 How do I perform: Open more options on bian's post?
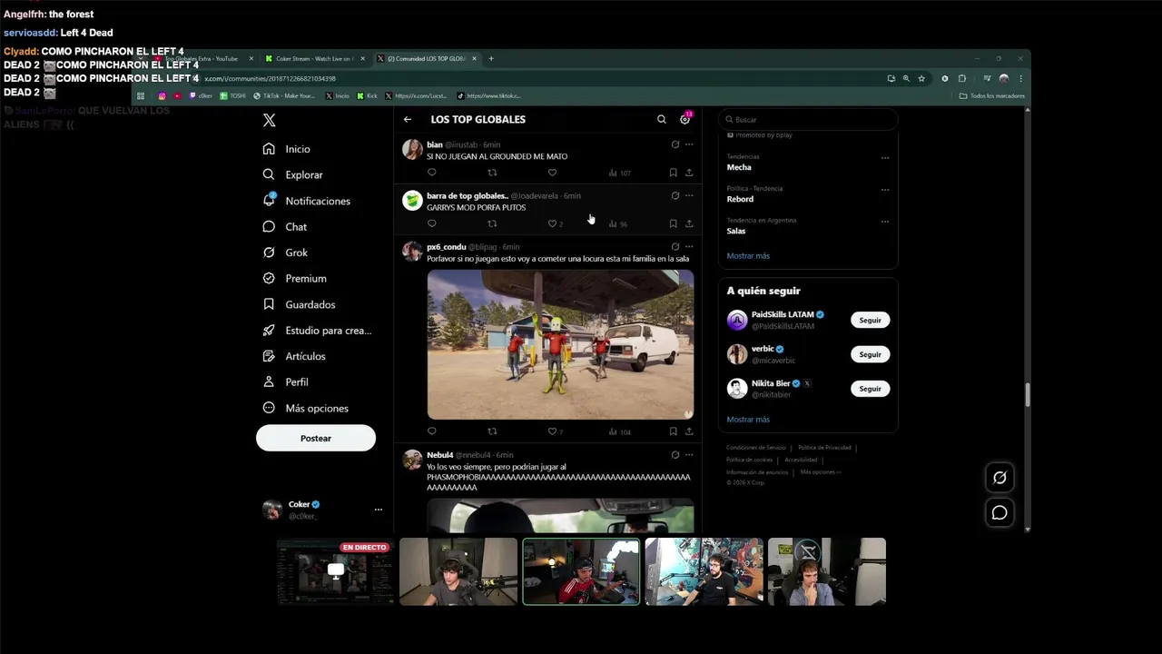(689, 144)
